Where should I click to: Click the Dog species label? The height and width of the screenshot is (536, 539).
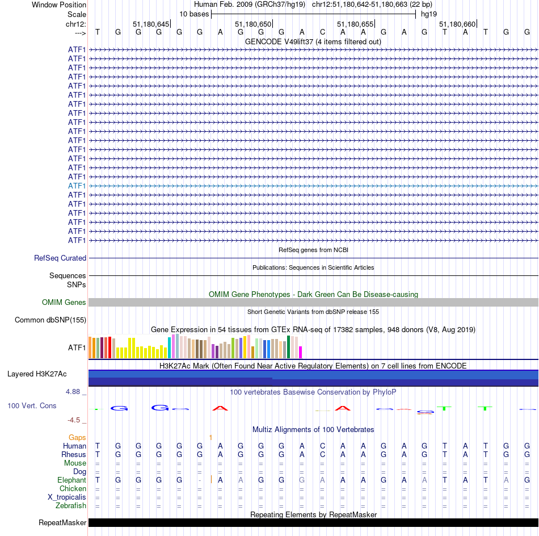tap(79, 472)
